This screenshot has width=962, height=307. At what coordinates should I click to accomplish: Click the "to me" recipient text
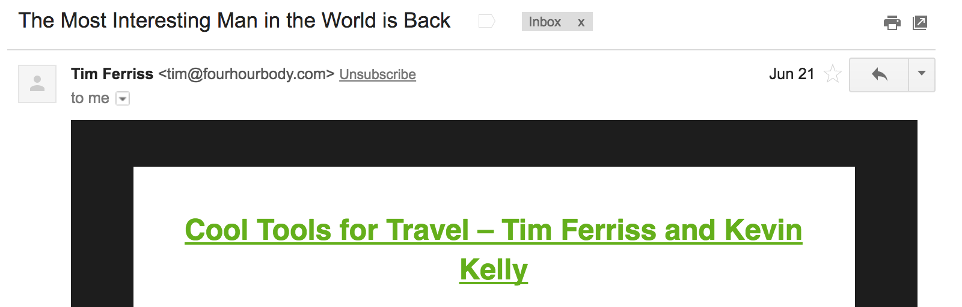pos(90,98)
